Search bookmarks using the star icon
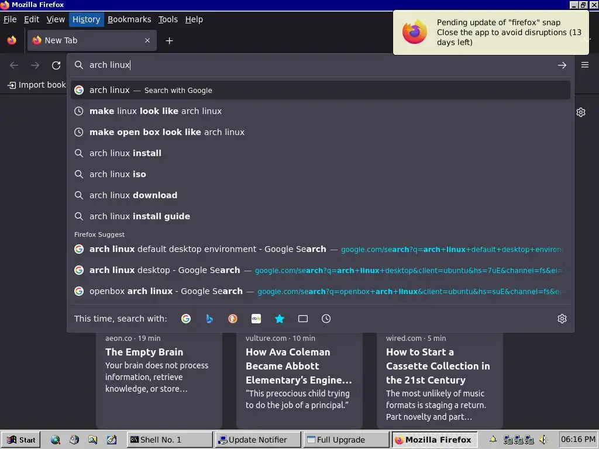This screenshot has width=599, height=449. [280, 319]
